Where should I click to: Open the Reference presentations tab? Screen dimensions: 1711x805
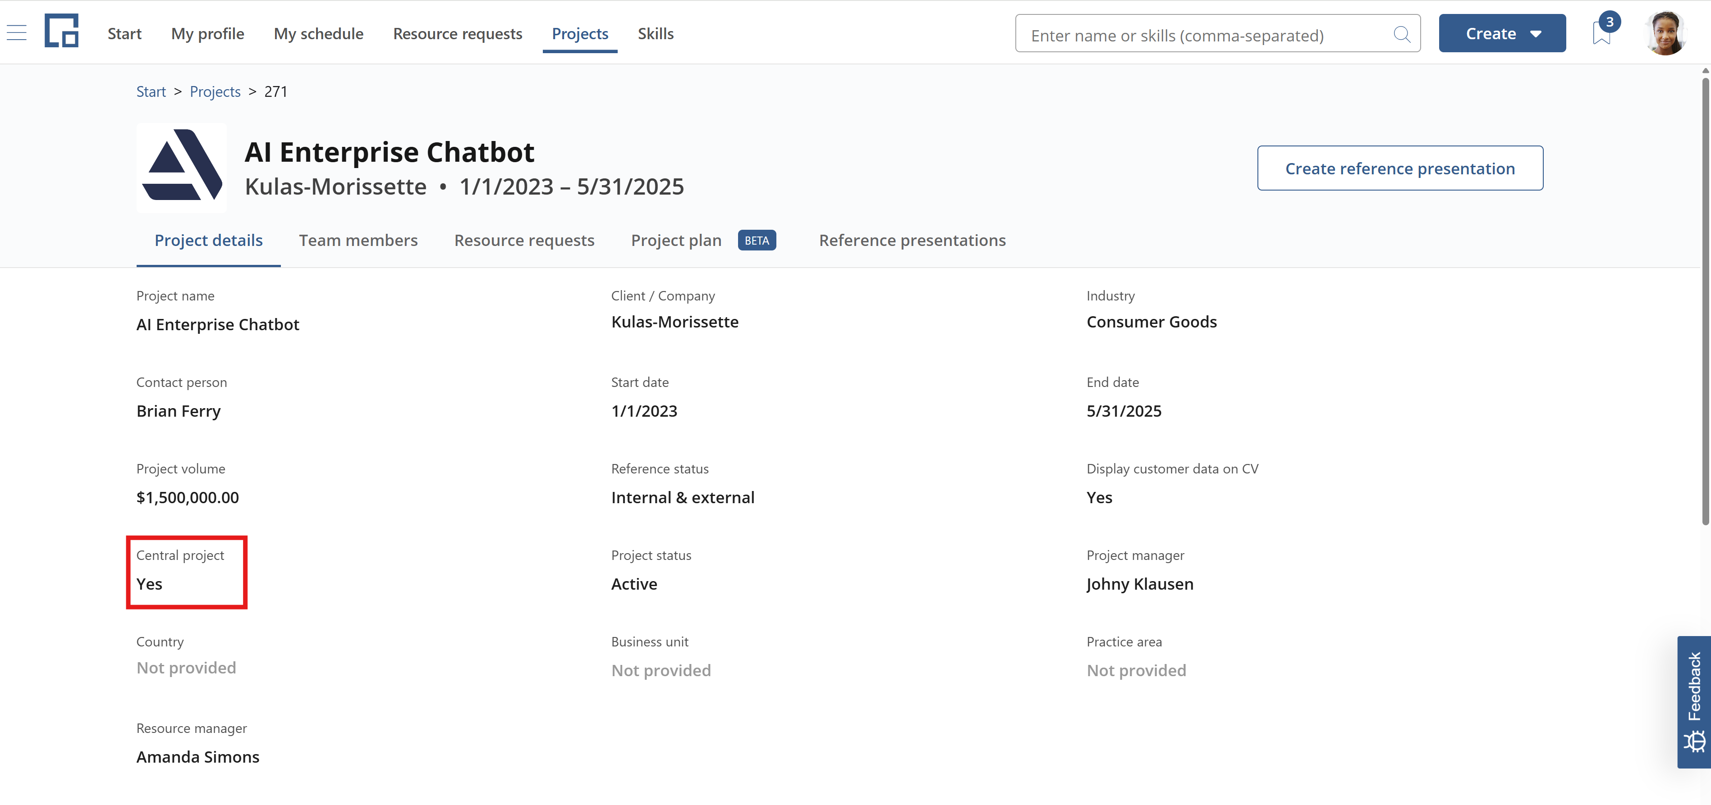(x=912, y=240)
